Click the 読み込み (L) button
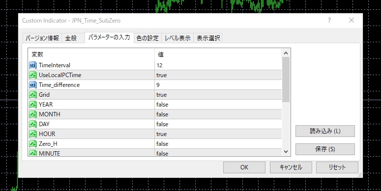Image resolution: width=381 pixels, height=191 pixels. (325, 131)
